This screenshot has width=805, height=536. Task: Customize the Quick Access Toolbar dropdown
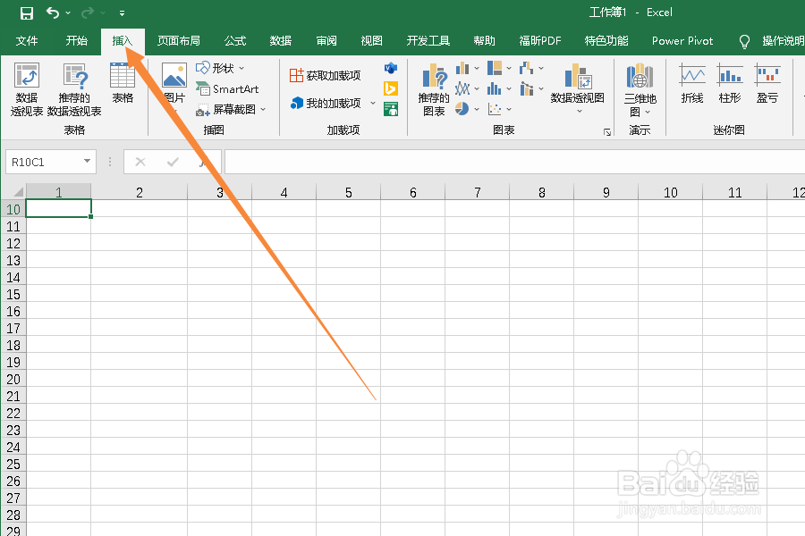[122, 13]
